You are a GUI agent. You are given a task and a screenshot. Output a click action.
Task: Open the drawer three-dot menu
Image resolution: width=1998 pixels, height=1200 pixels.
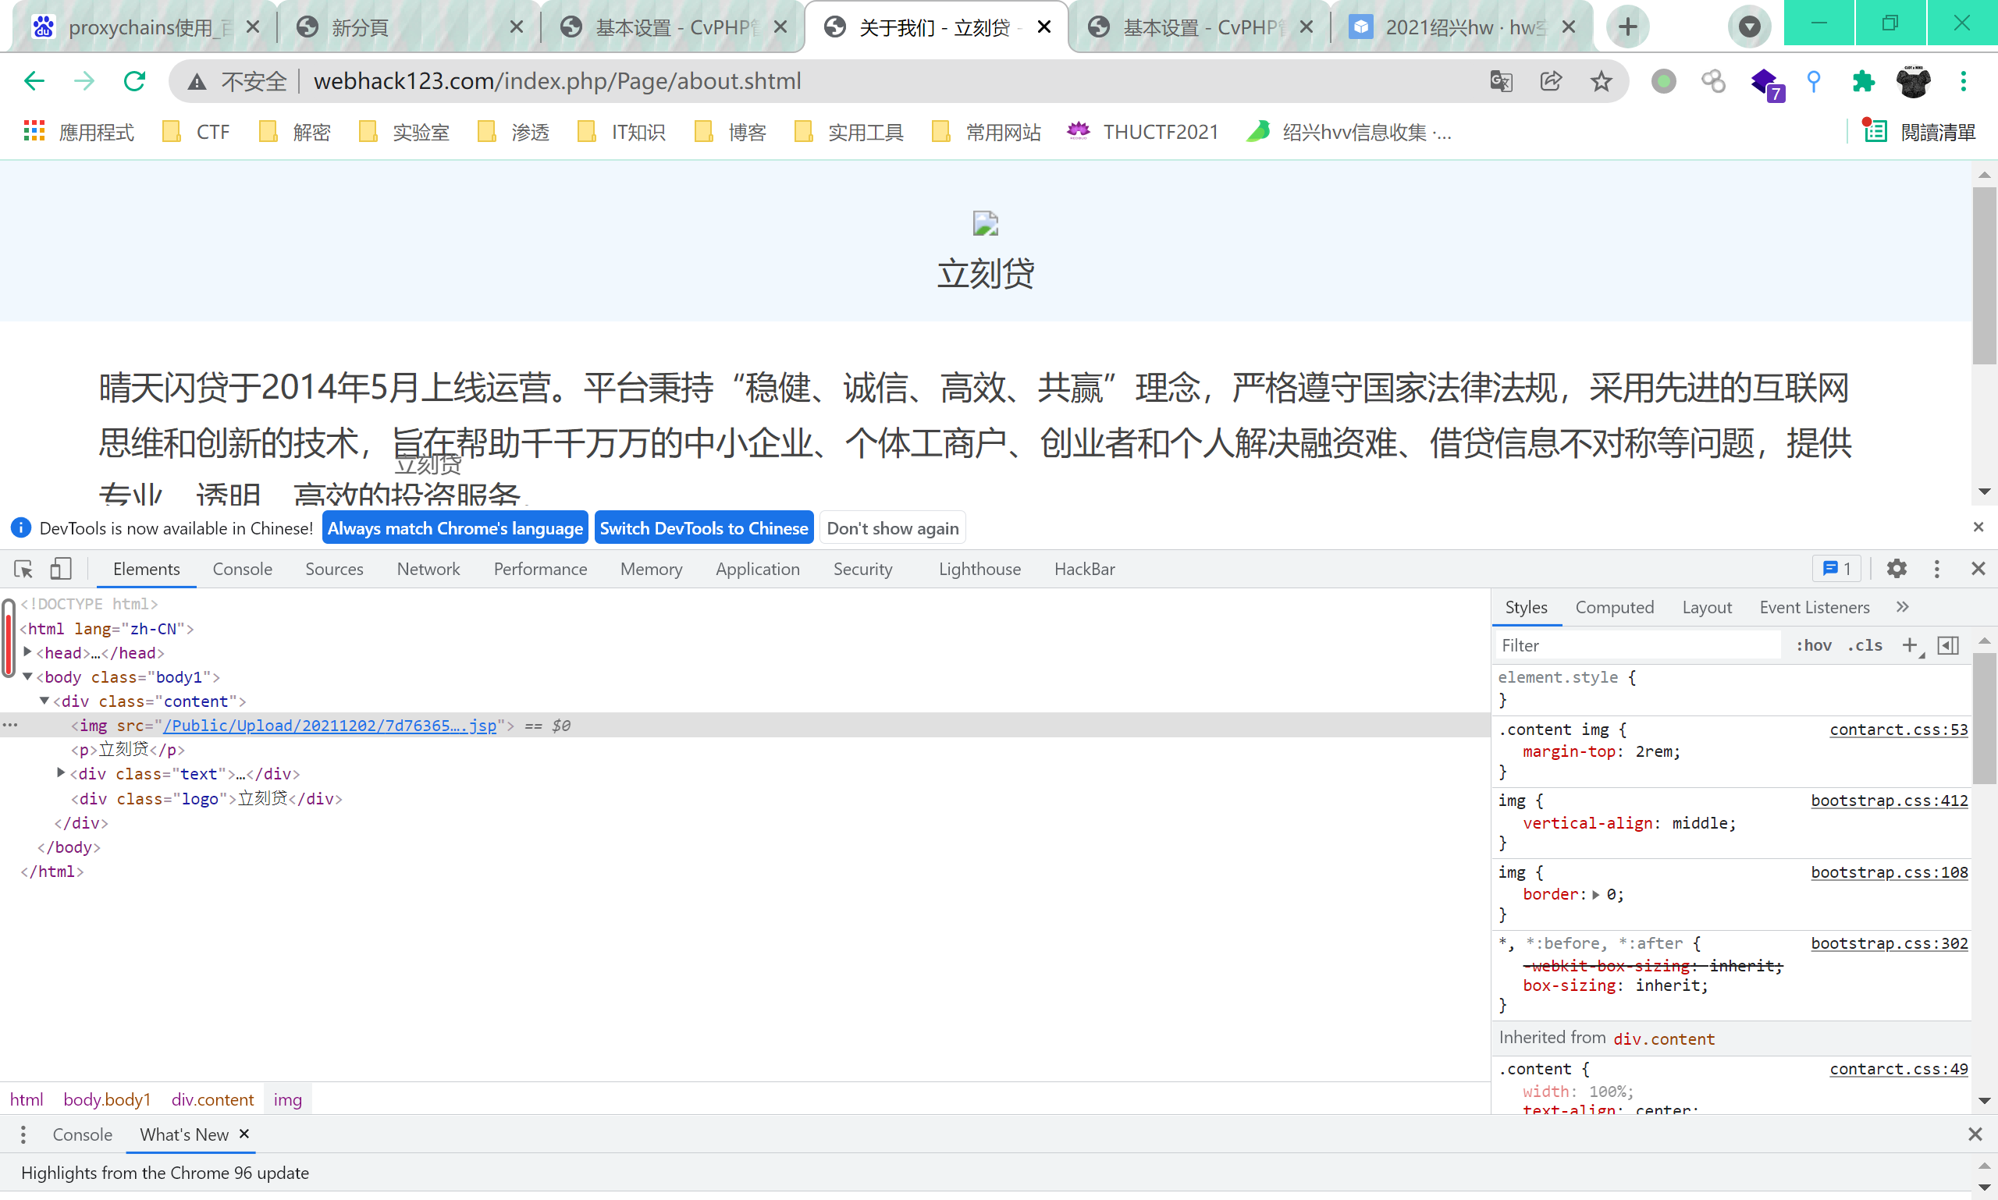tap(23, 1134)
